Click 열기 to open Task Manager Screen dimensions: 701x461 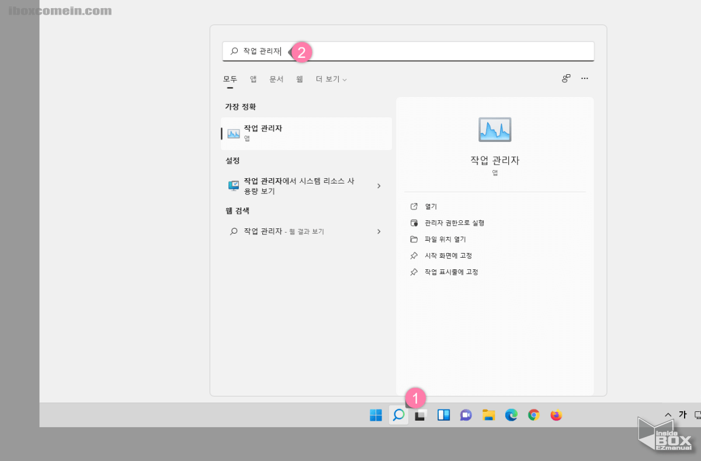click(x=430, y=206)
